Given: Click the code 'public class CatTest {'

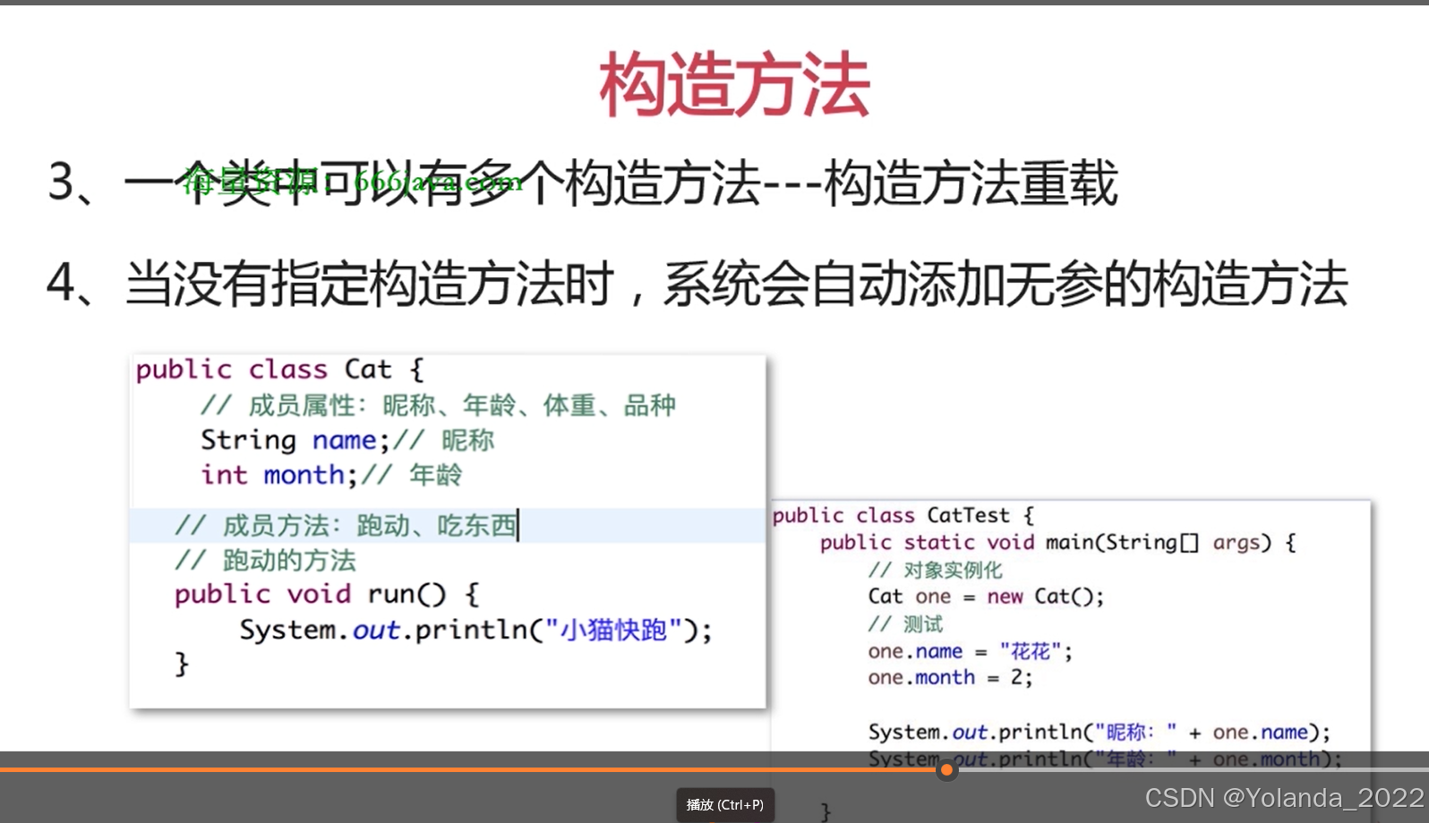Looking at the screenshot, I should tap(903, 515).
